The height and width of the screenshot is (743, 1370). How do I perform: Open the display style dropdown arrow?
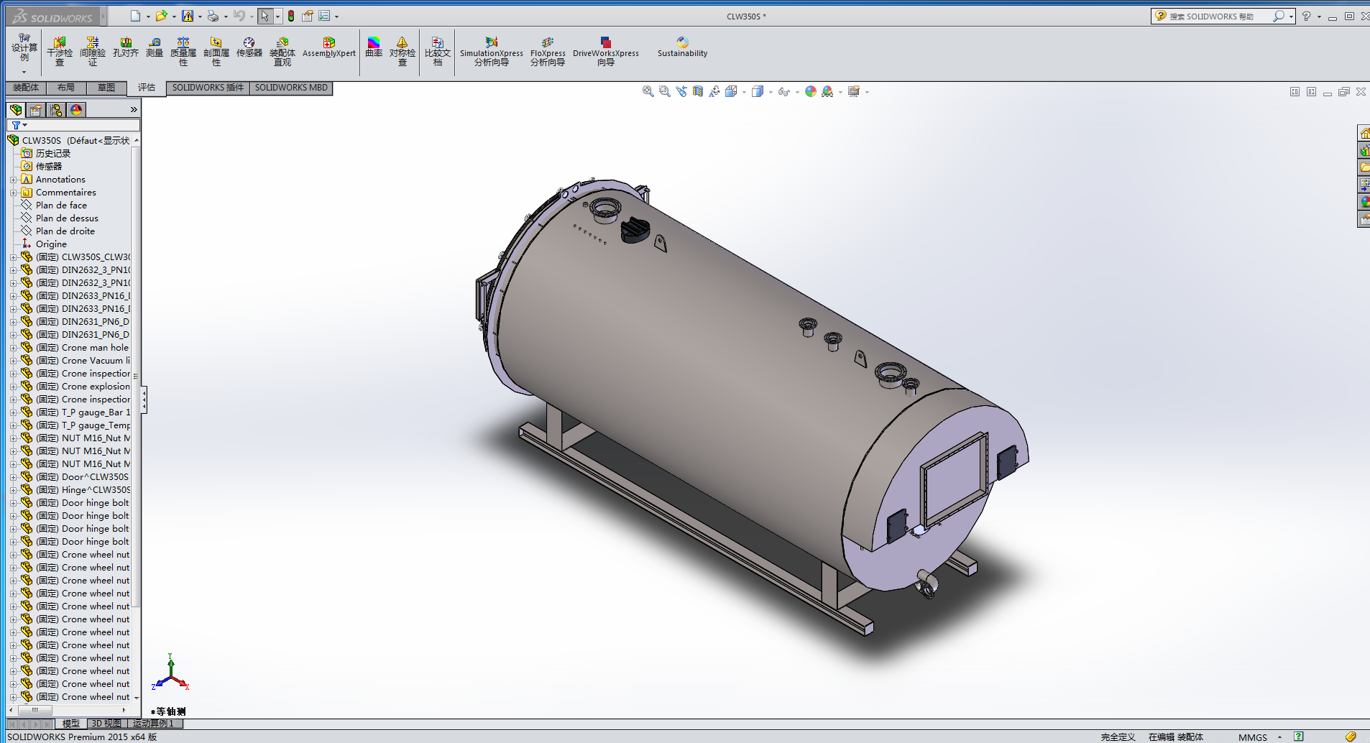[x=771, y=91]
